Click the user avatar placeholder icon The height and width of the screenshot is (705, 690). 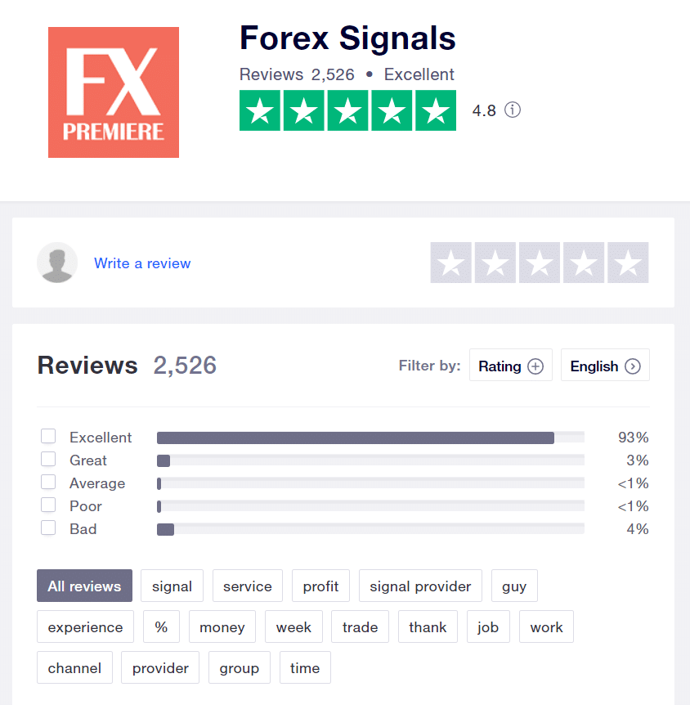pyautogui.click(x=57, y=263)
